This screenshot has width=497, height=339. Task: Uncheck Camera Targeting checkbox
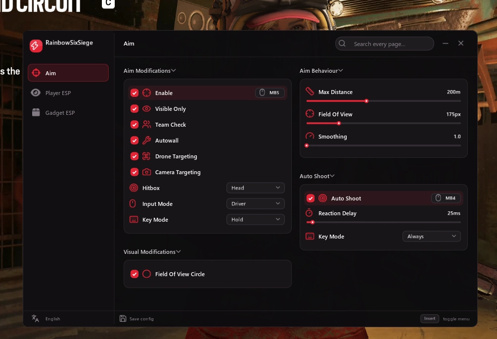pyautogui.click(x=135, y=172)
